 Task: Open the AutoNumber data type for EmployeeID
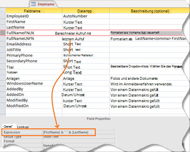click(86, 16)
